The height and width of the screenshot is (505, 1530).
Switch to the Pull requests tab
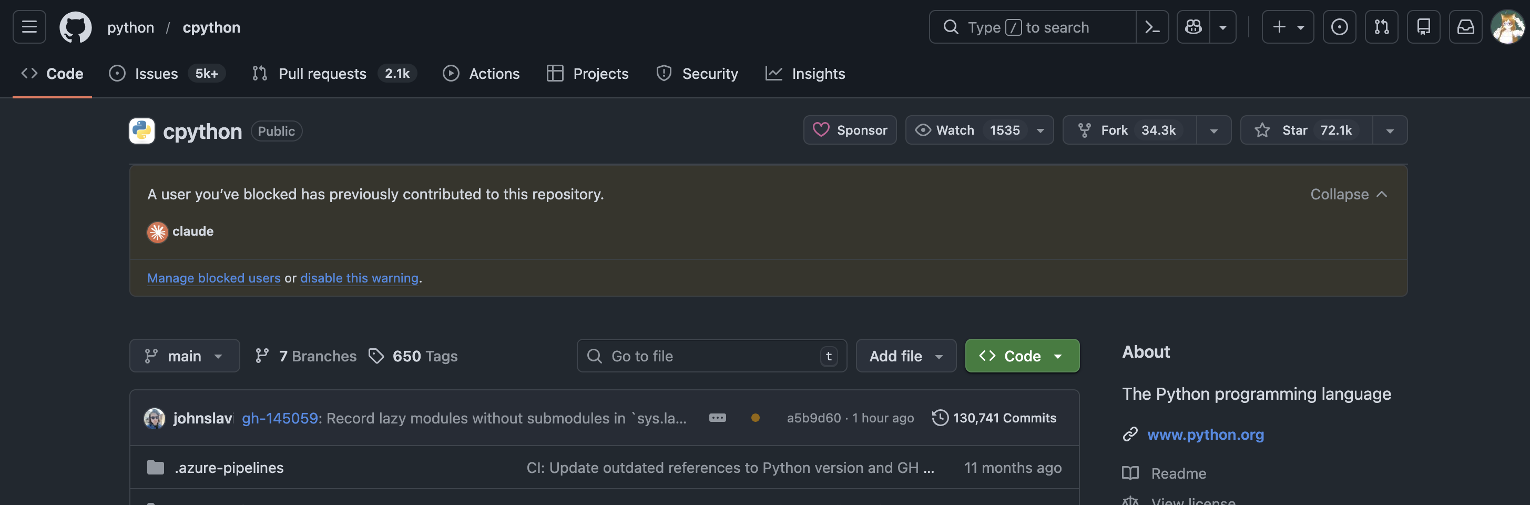point(334,74)
